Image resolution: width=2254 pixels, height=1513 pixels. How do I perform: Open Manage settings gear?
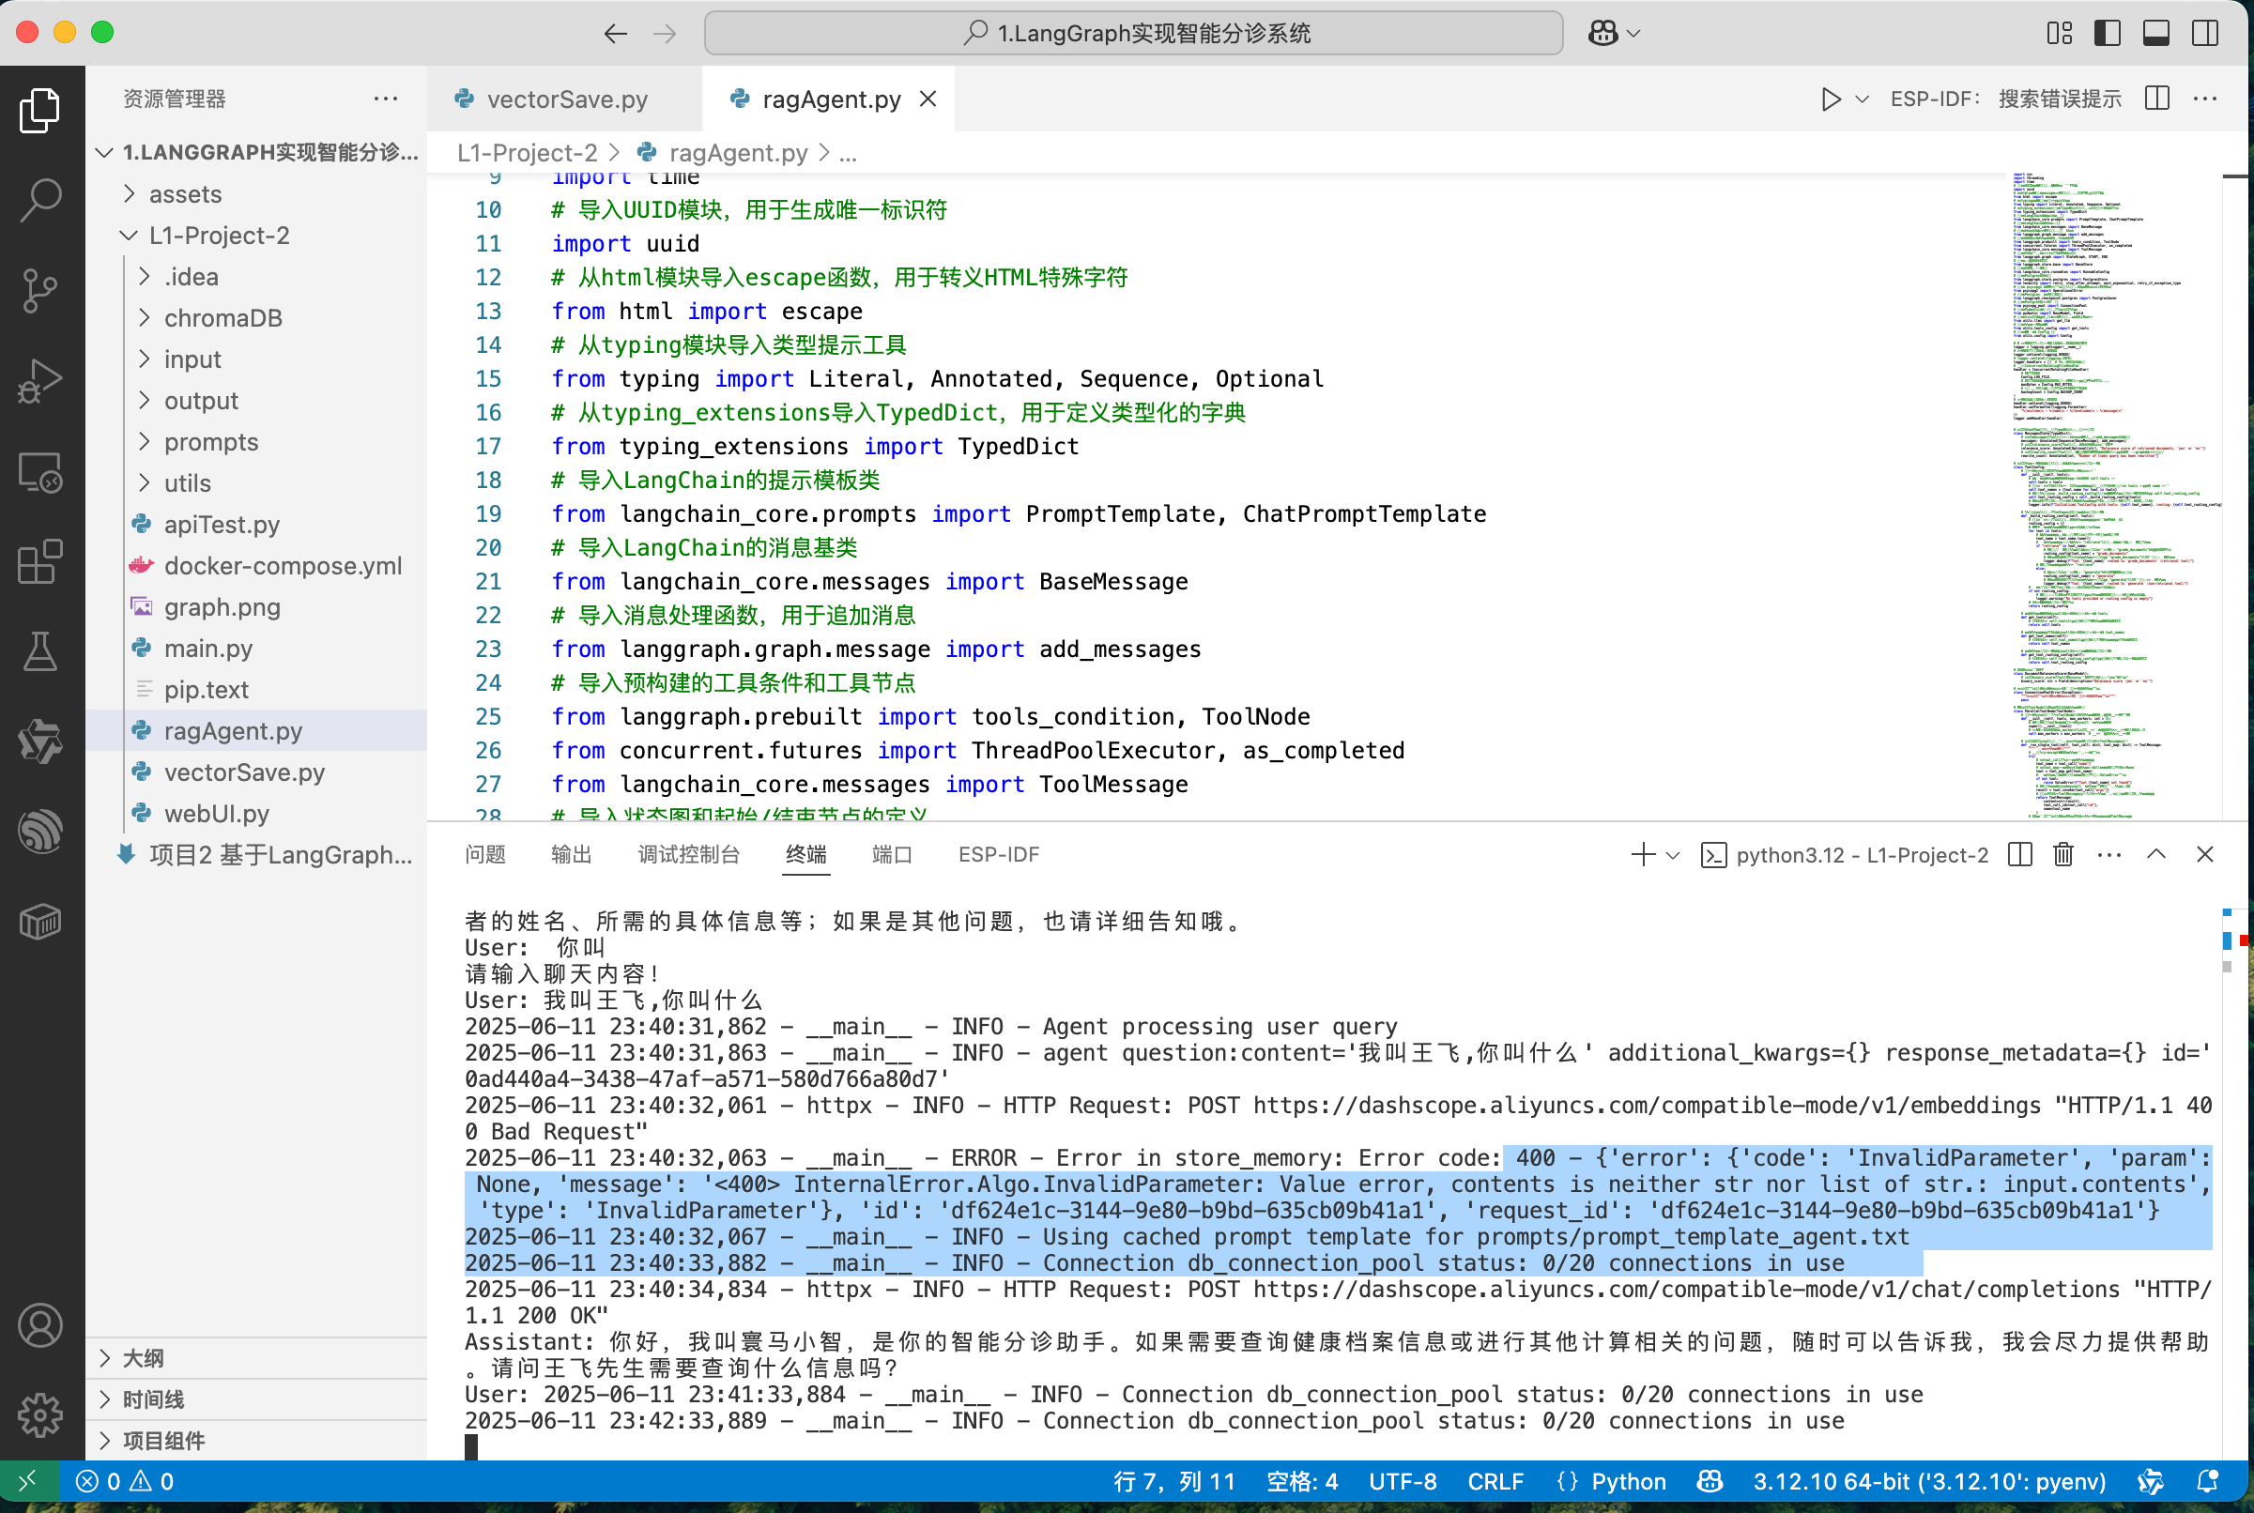pyautogui.click(x=40, y=1415)
